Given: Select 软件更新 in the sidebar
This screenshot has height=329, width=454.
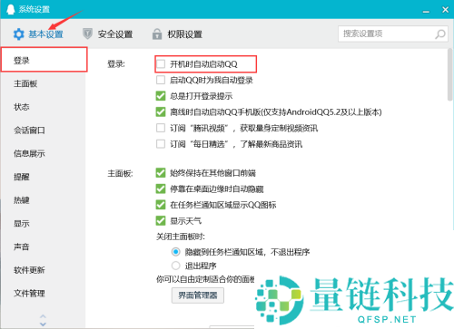Looking at the screenshot, I should [43, 270].
